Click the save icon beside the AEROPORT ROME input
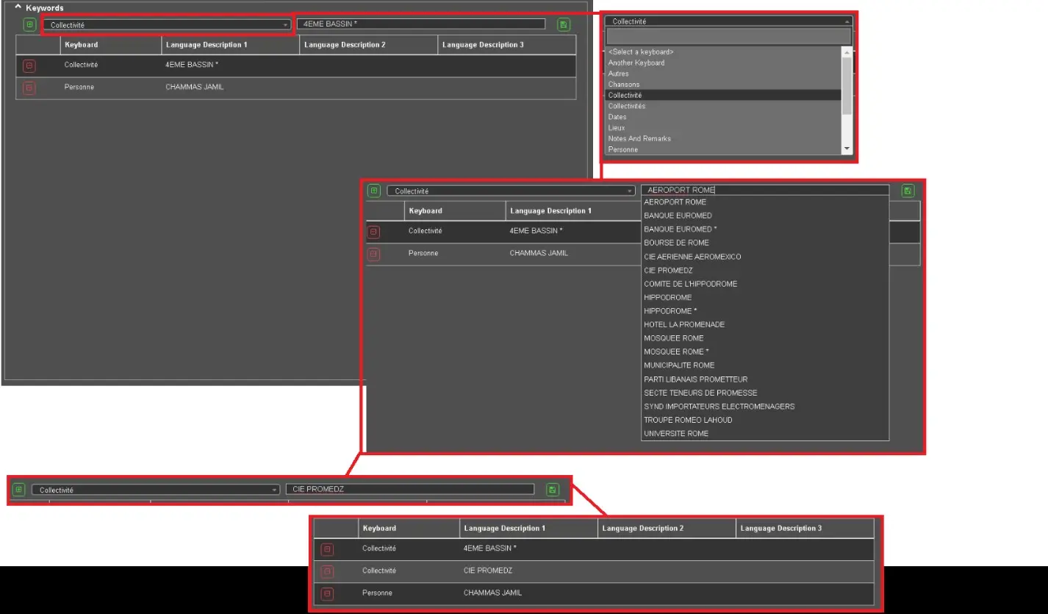 [908, 190]
